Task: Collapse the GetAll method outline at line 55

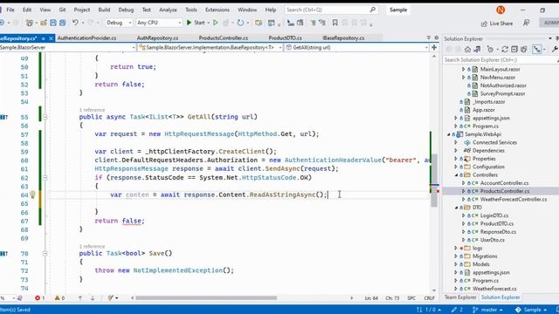Action: click(x=45, y=117)
